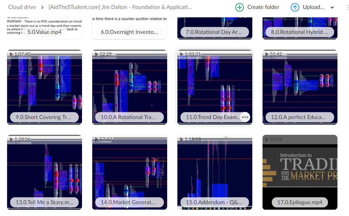This screenshot has width=349, height=216.
Task: Click the 55:42 duration play badge
Action: [x=273, y=54]
